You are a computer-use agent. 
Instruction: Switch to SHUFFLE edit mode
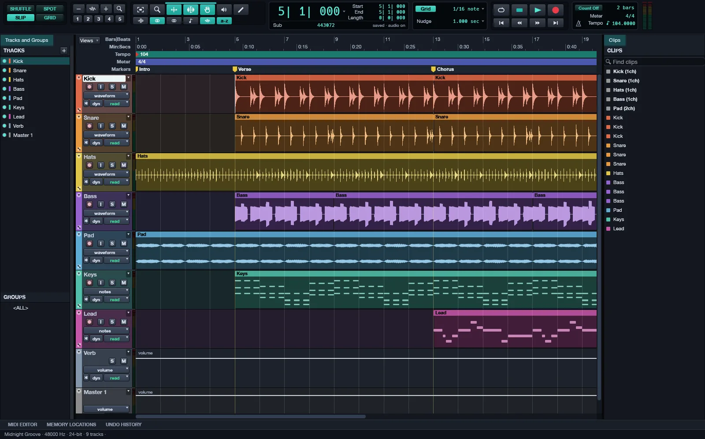[x=21, y=9]
